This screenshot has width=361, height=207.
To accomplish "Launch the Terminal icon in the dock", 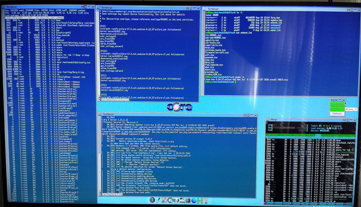I will click(x=188, y=200).
